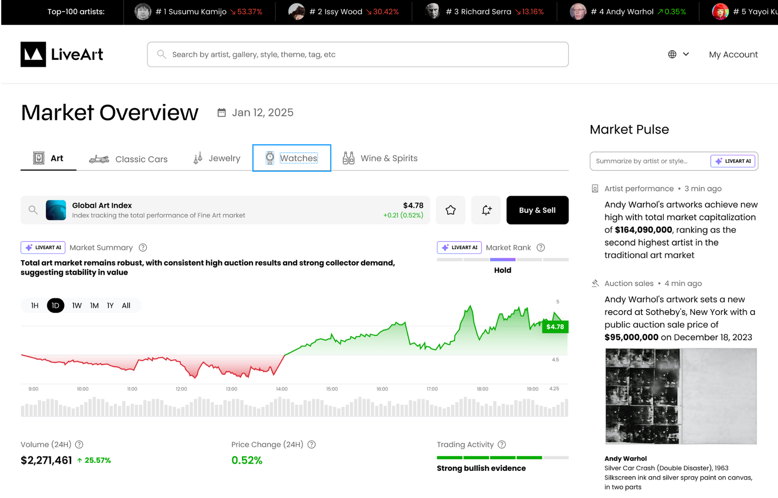
Task: Click the Classic Cars car icon
Action: pos(99,159)
